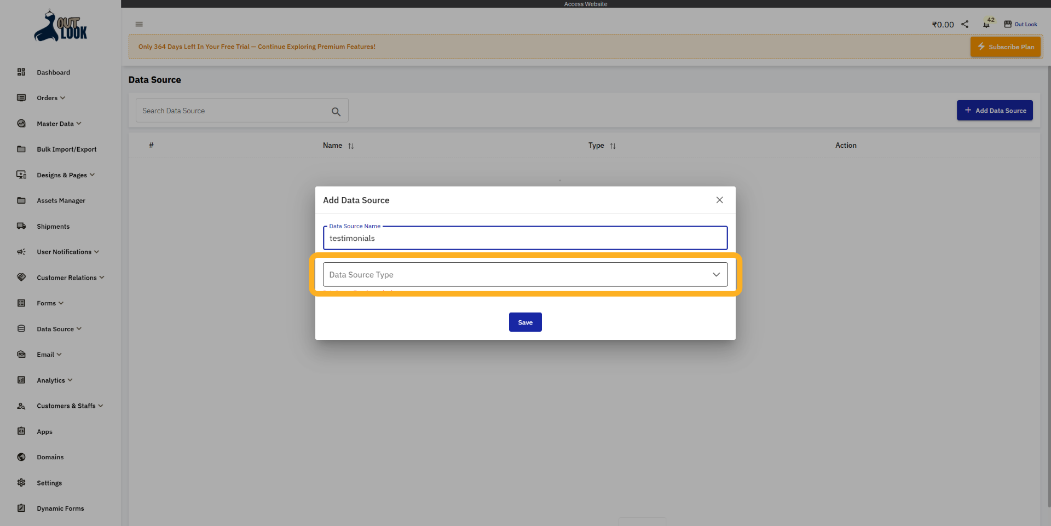Open the notifications bell with 42 alerts

click(x=987, y=24)
